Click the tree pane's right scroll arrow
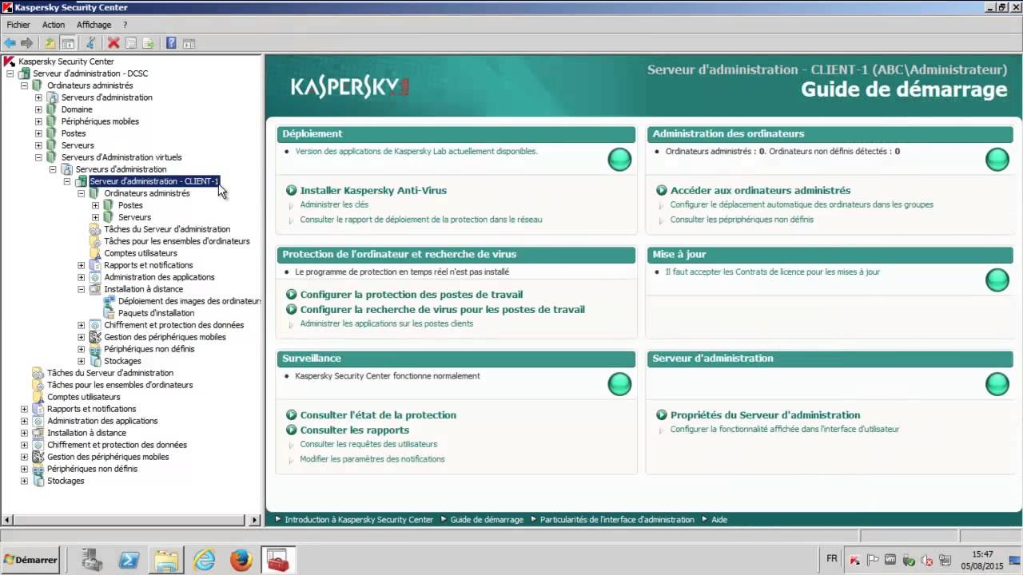This screenshot has height=575, width=1023. (256, 521)
